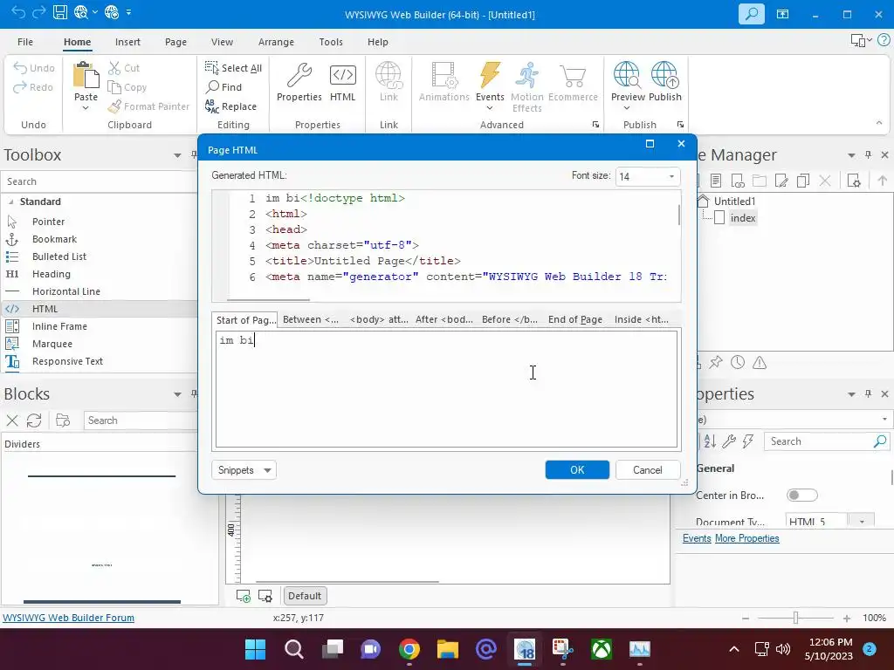894x670 pixels.
Task: Click OK in Page HTML dialog
Action: (x=577, y=470)
